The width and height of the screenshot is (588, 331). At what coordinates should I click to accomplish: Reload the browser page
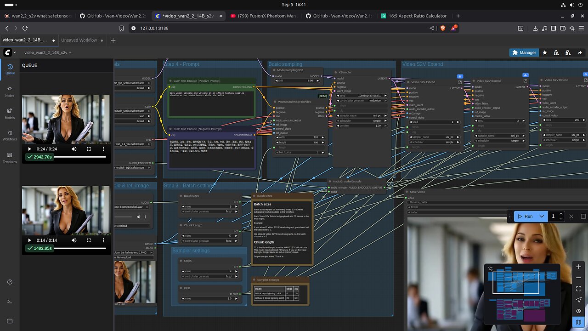pos(25,28)
